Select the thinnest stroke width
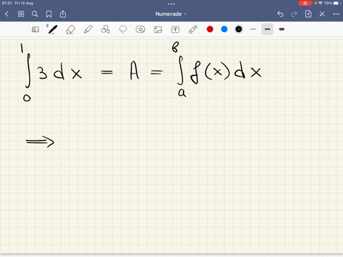 [x=253, y=29]
